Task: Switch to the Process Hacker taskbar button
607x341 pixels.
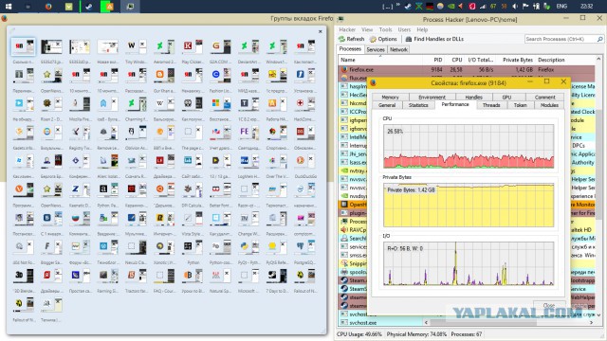Action: [x=130, y=7]
